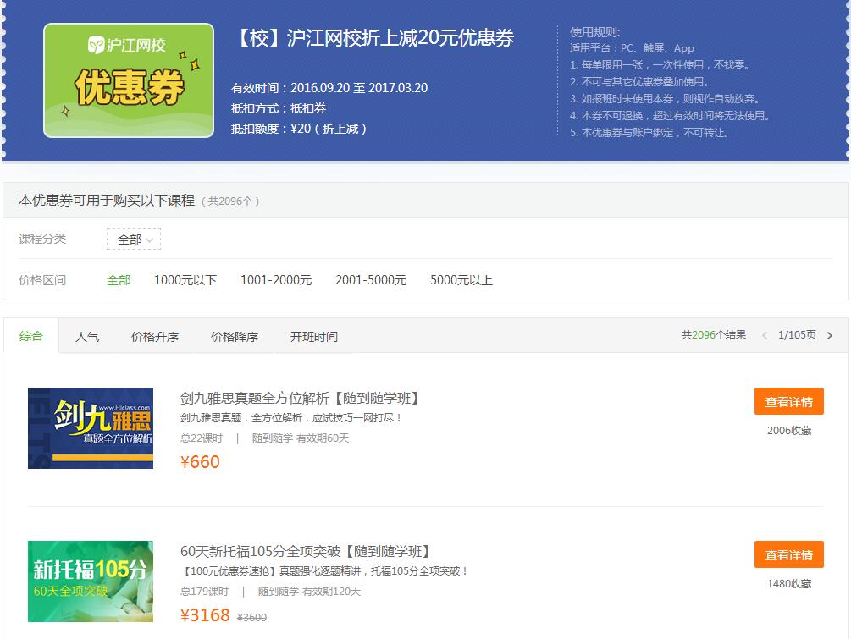Click the 1/105页 page indicator
Image resolution: width=851 pixels, height=639 pixels.
pyautogui.click(x=797, y=334)
